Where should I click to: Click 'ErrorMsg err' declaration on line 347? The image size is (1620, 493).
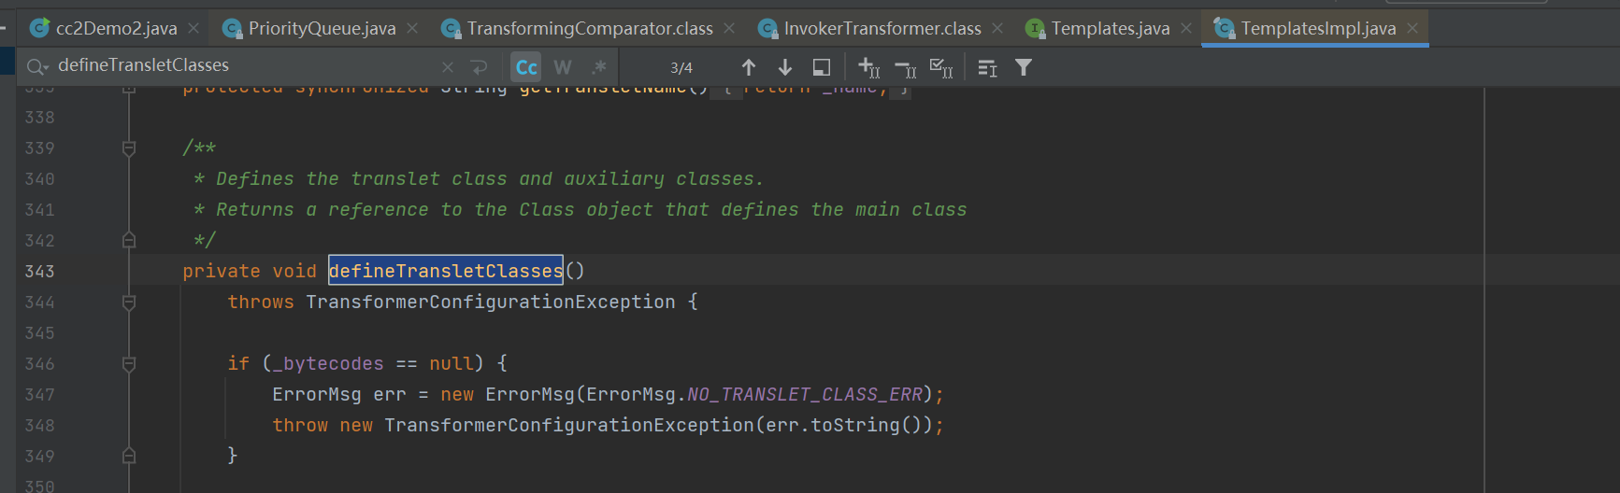(x=339, y=394)
